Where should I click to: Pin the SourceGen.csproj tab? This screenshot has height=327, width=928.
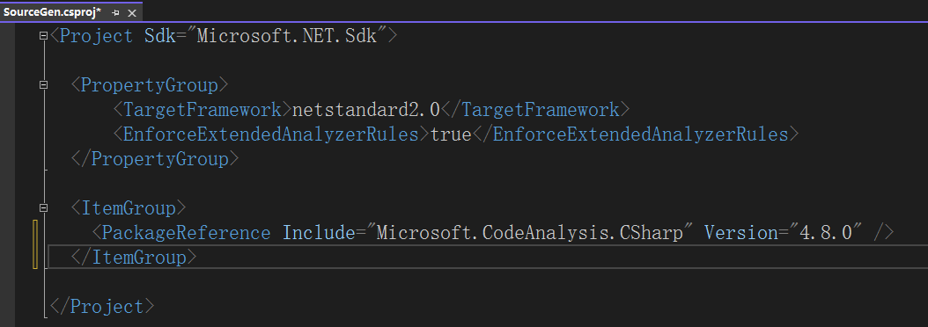coord(115,12)
